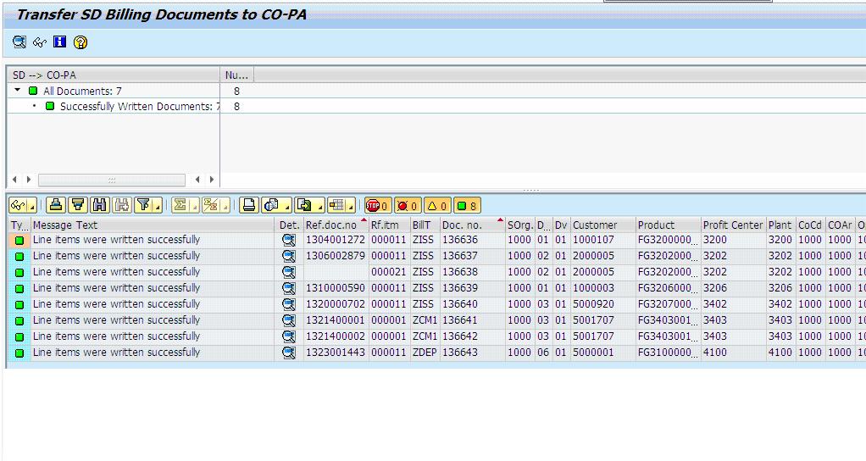Open the Export dropdown arrow
Viewport: 866px width, 461px height.
320,207
